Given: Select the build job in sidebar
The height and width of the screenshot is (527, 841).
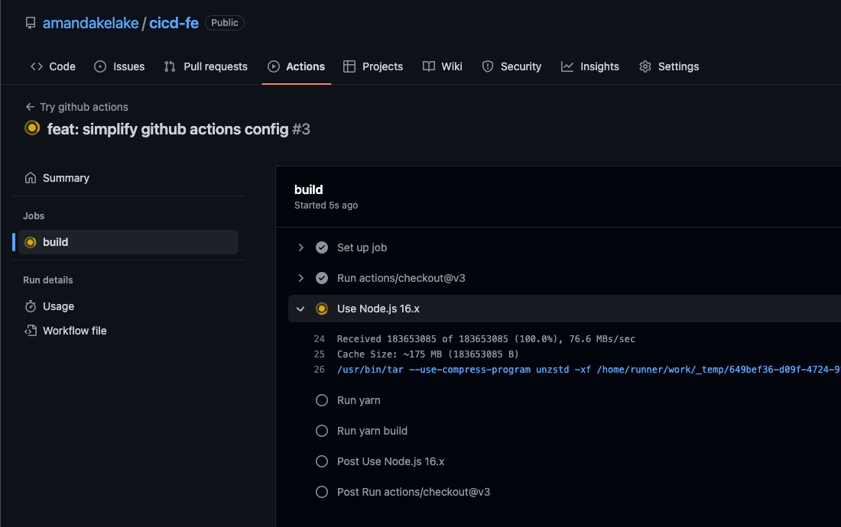Looking at the screenshot, I should pyautogui.click(x=128, y=242).
